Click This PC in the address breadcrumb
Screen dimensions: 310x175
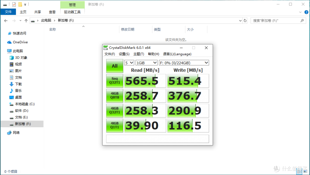pos(46,20)
